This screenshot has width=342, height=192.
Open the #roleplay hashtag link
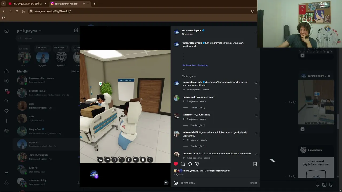tap(203, 65)
